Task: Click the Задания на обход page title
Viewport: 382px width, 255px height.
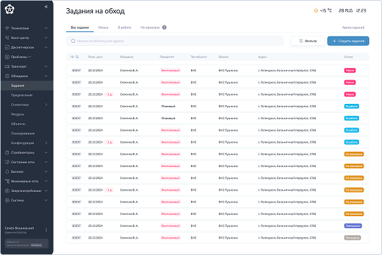Action: click(95, 11)
